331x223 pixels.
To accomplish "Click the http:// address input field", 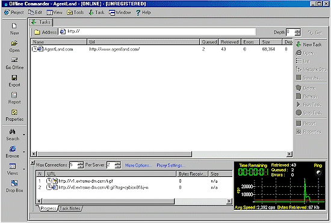I will point(157,32).
